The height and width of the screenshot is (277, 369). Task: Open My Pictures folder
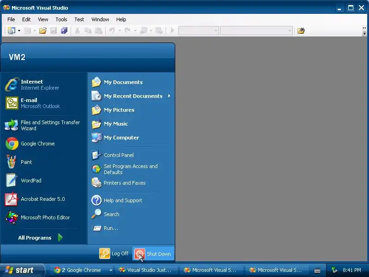pyautogui.click(x=131, y=110)
